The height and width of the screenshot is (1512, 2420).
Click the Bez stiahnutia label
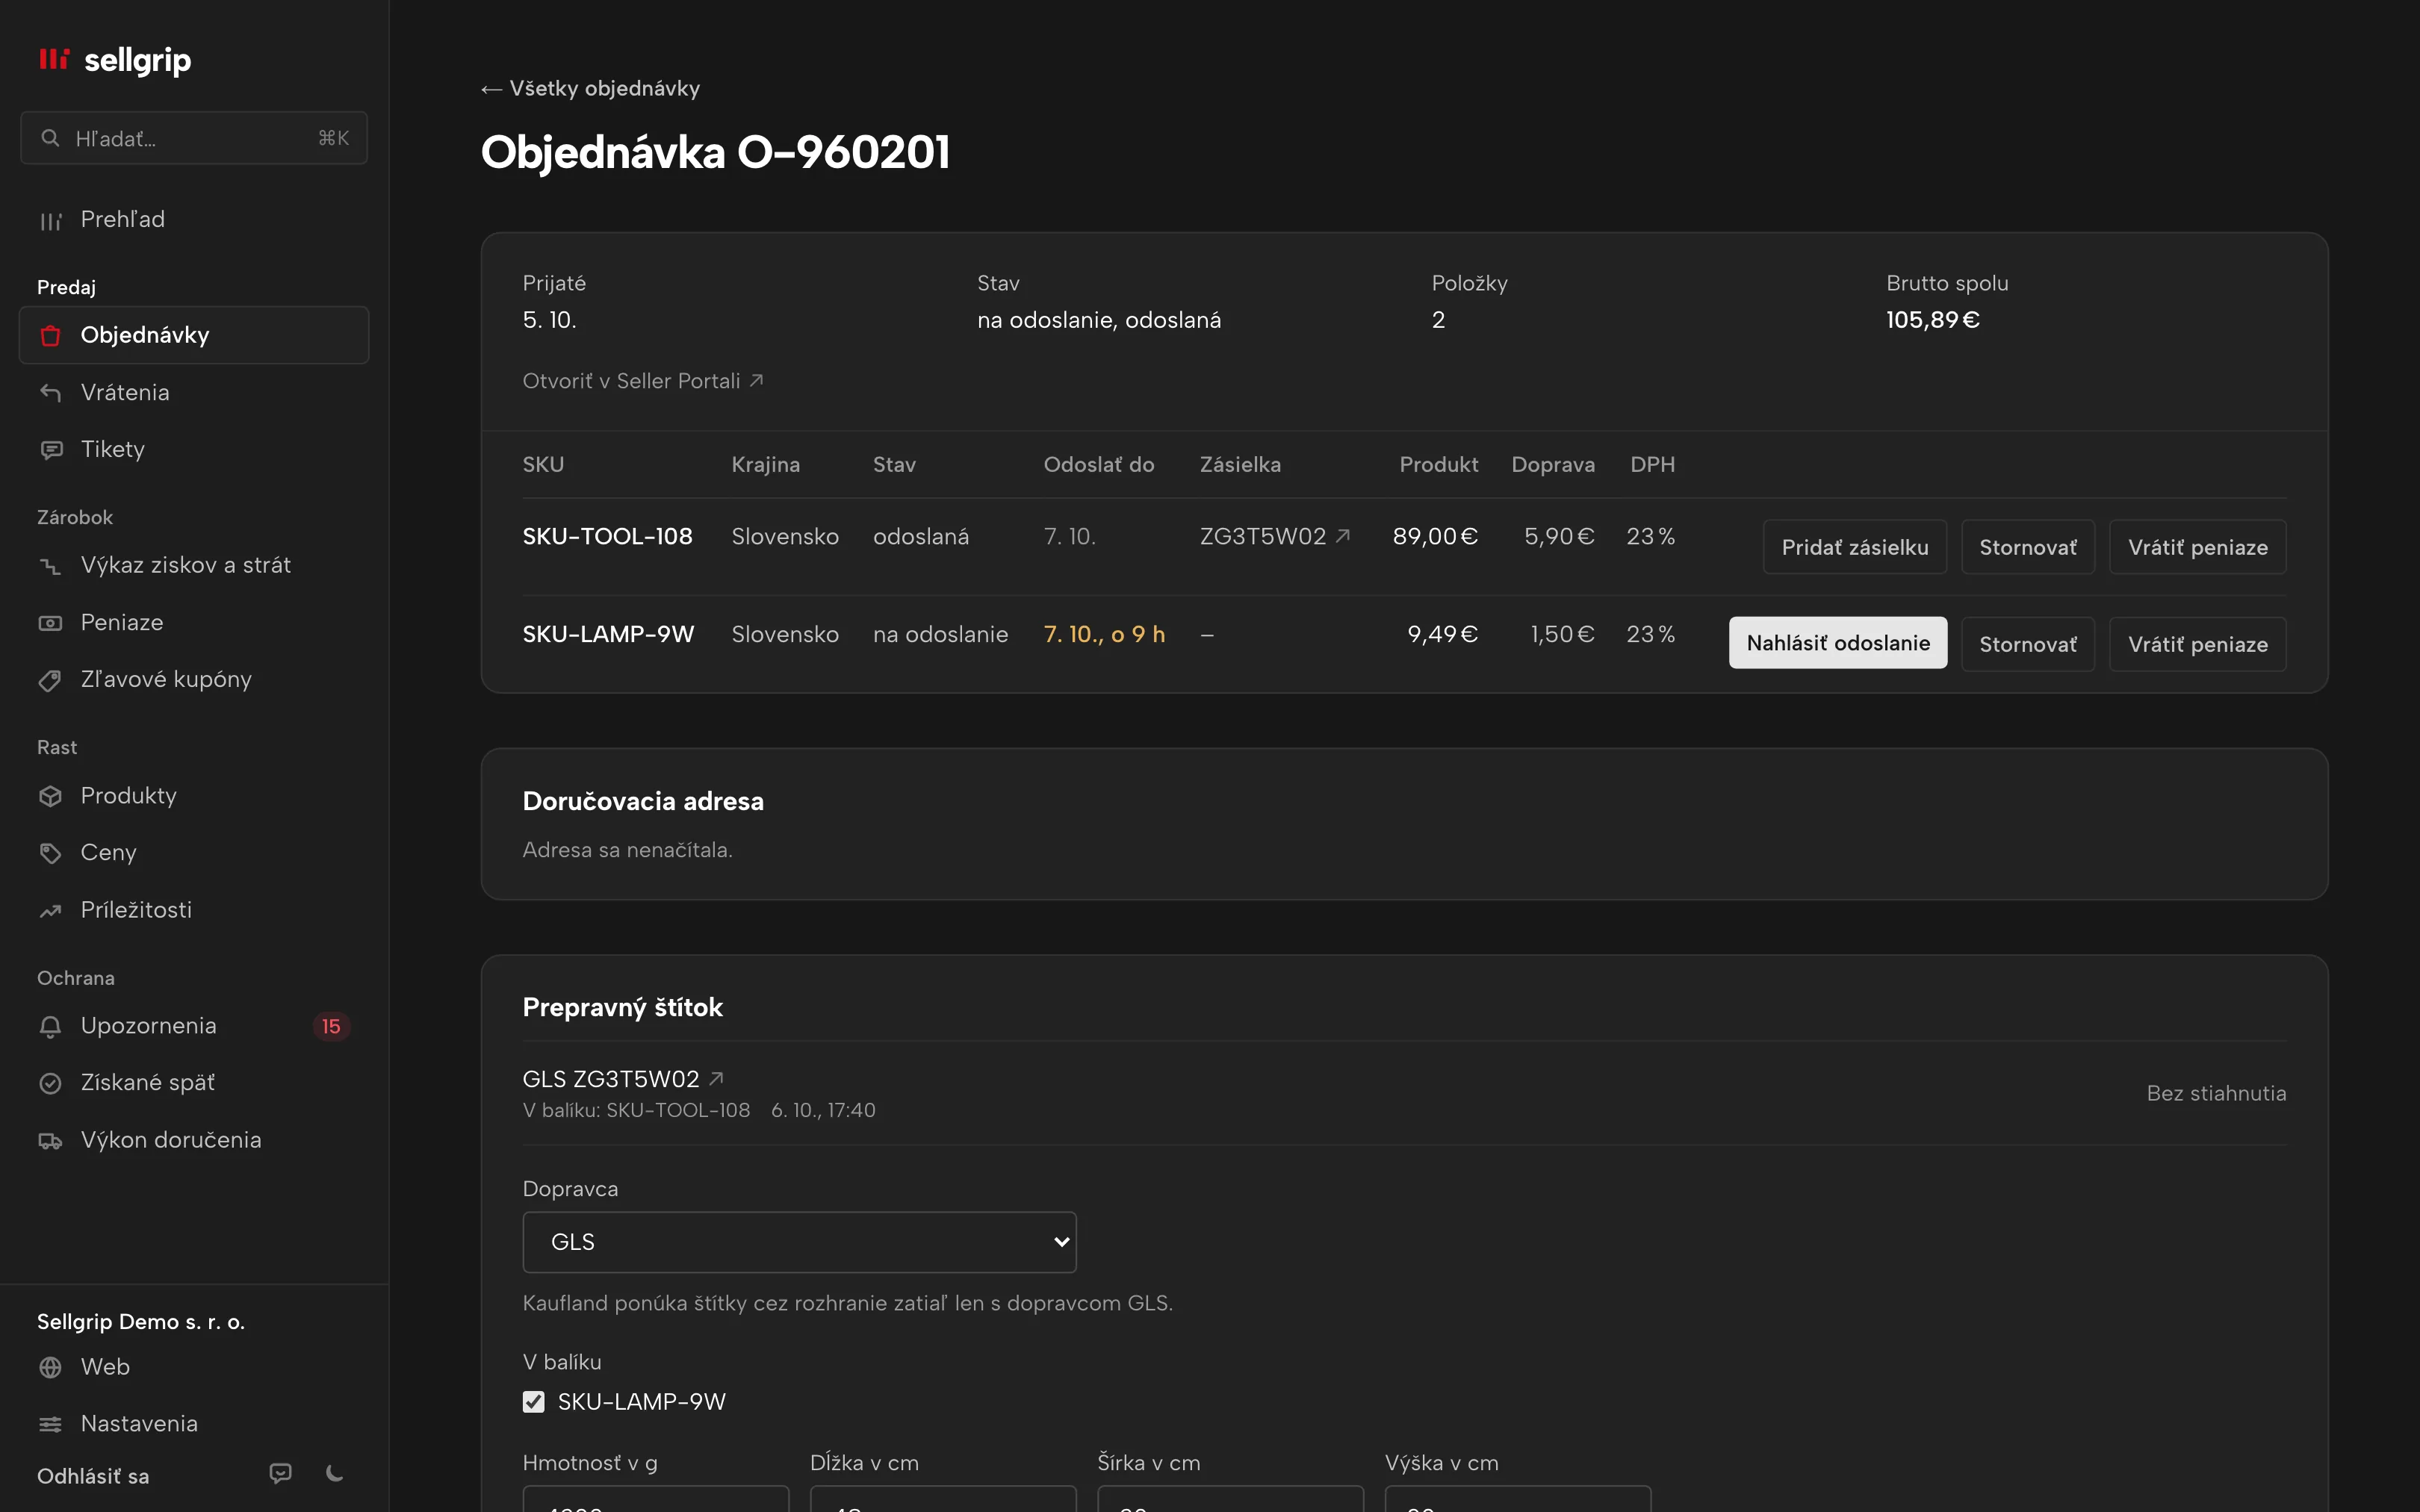point(2216,1093)
